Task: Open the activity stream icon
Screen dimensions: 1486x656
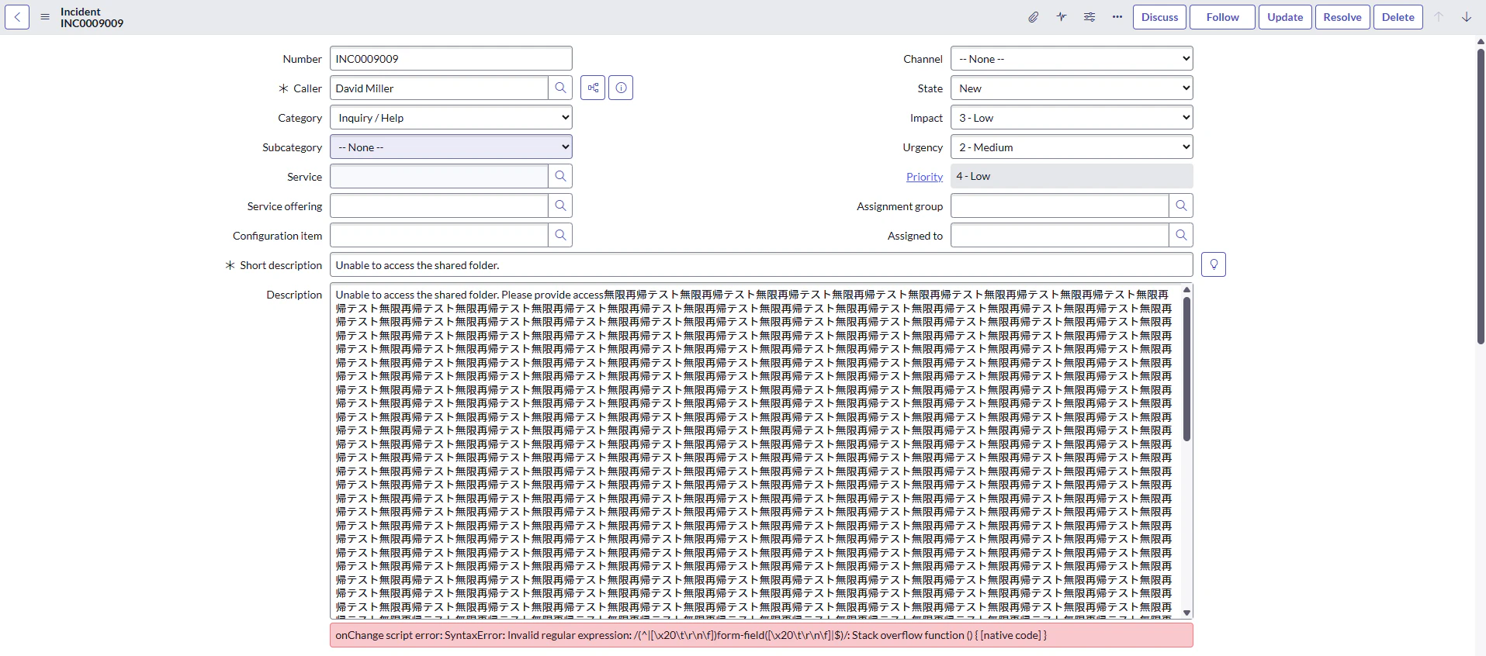Action: [1062, 17]
